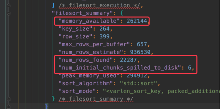Click the row_size value 399
220x109 pixels.
(104, 37)
